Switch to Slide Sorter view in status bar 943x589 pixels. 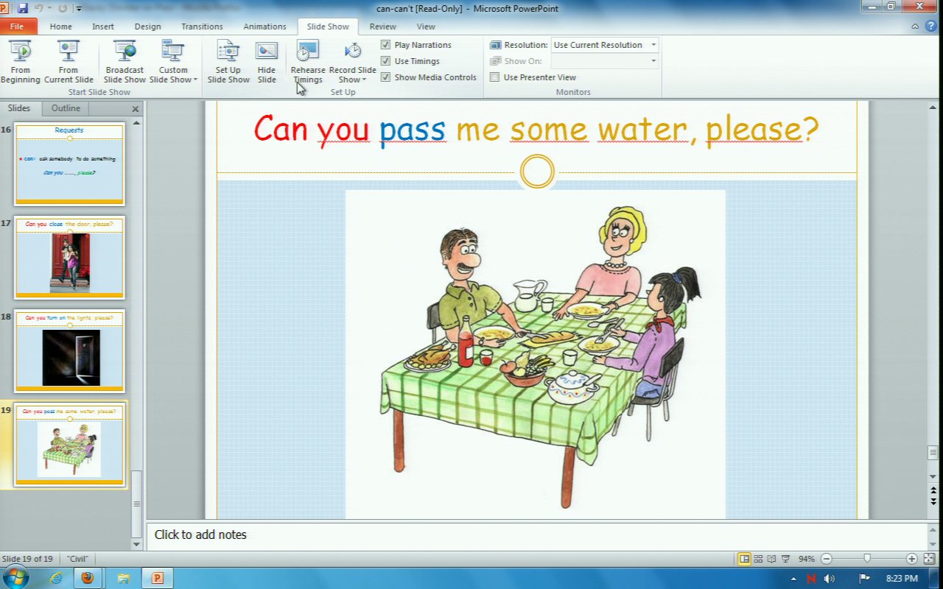[x=757, y=559]
